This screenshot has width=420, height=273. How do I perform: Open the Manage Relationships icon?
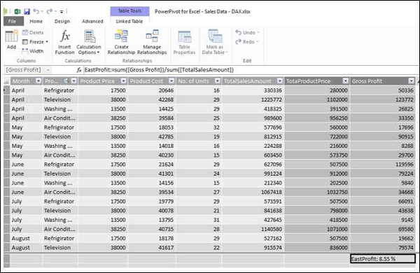pyautogui.click(x=152, y=36)
